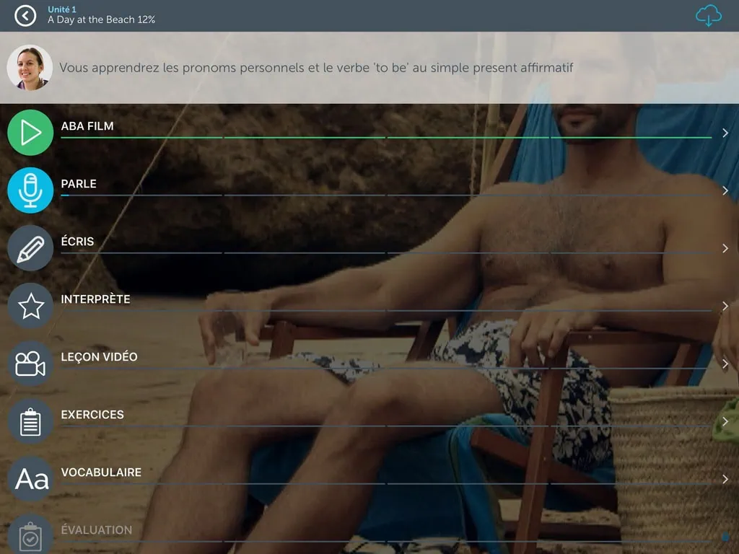Download unit with cloud icon

(708, 15)
